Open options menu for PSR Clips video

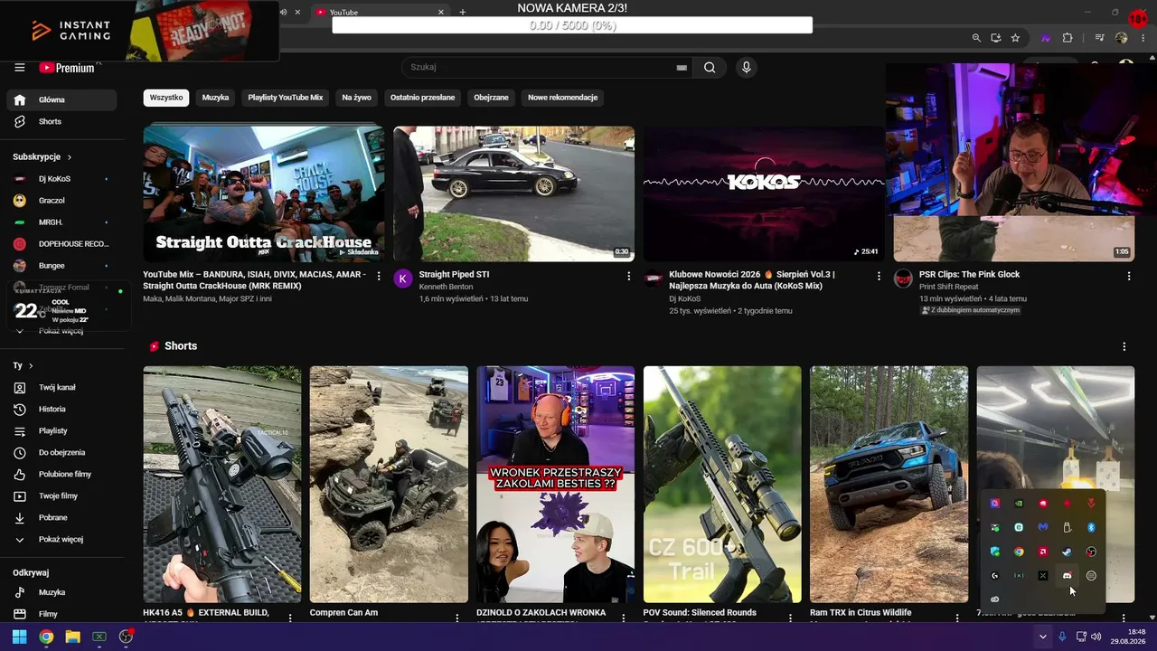[x=1129, y=276]
